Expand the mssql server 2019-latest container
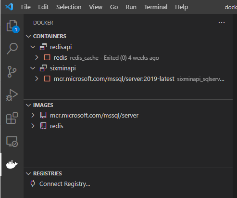This screenshot has width=237, height=198. tap(37, 79)
